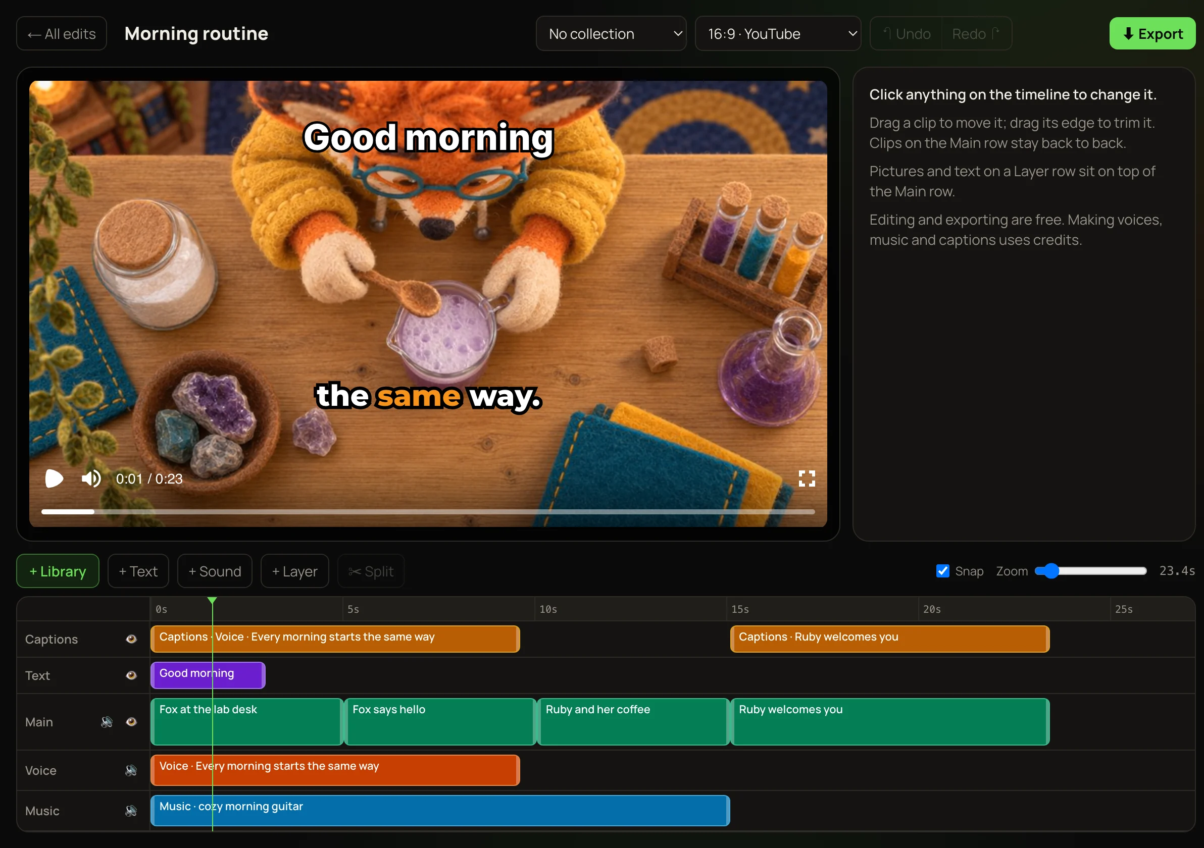Open the + Library panel

tap(58, 571)
